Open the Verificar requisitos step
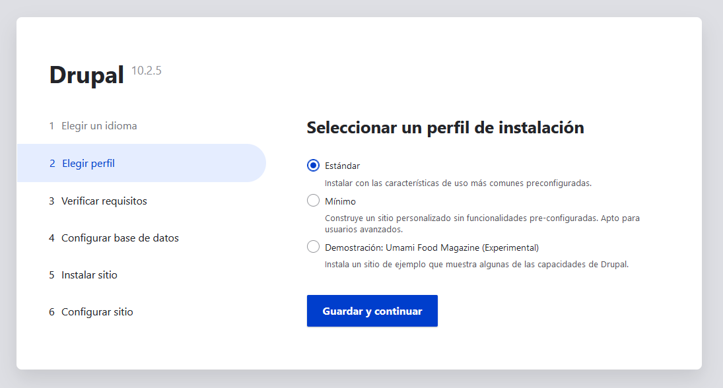The width and height of the screenshot is (723, 388). coord(104,201)
